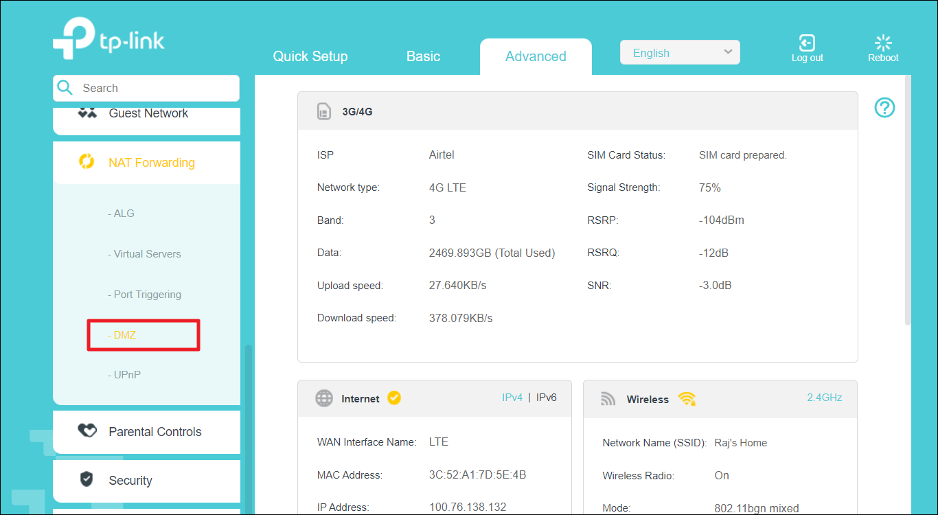Click the Reboot icon
Viewport: 938px width, 515px height.
[883, 43]
